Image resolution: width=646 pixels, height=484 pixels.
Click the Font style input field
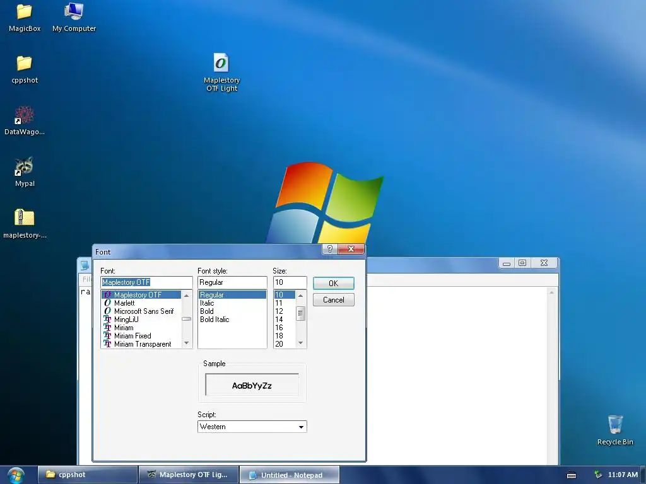pyautogui.click(x=232, y=282)
